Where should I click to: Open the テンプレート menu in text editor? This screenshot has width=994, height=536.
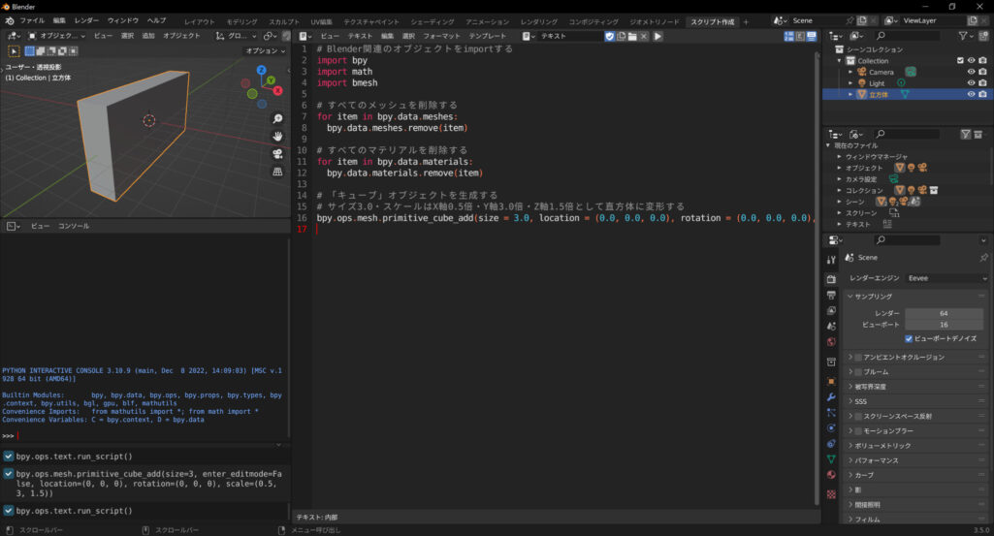tap(488, 36)
